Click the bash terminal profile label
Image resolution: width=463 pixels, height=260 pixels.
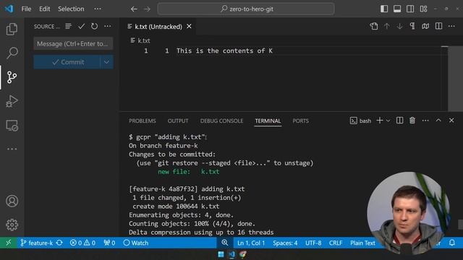click(x=360, y=121)
